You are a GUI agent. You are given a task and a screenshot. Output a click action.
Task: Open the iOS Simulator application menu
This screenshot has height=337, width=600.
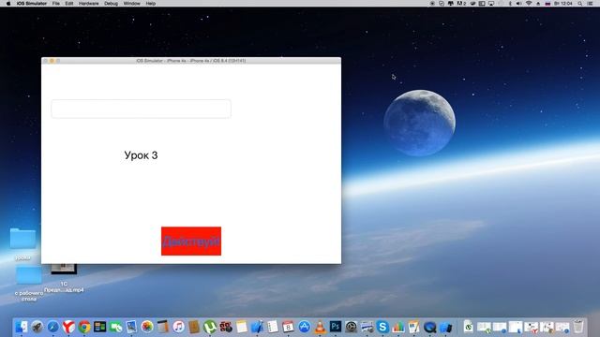(31, 4)
